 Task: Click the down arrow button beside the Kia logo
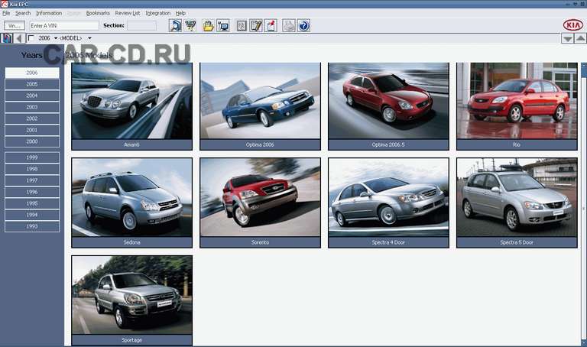[x=567, y=38]
